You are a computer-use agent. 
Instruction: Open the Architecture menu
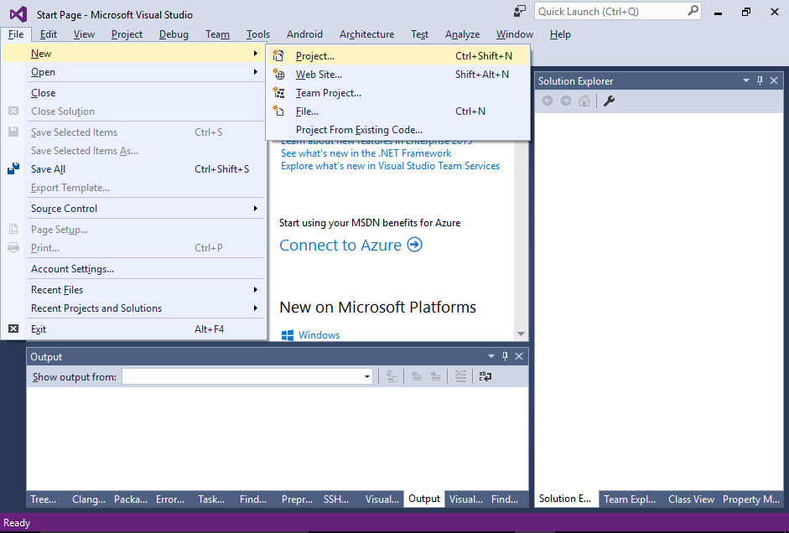click(x=366, y=34)
